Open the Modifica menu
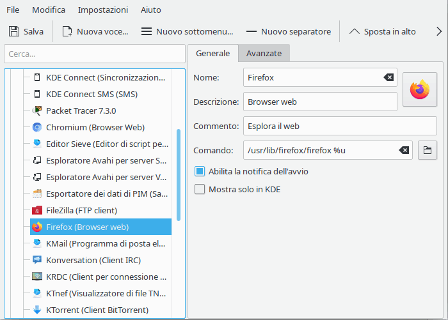The height and width of the screenshot is (320, 448). [x=49, y=10]
